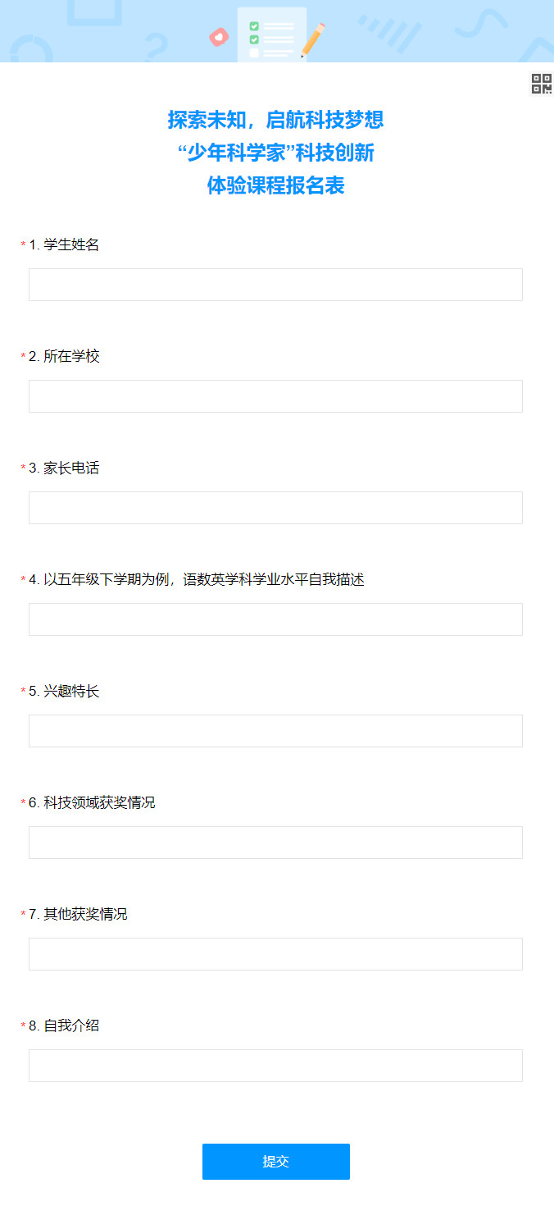Select the 家长电话 text box
554x1206 pixels.
tap(275, 508)
